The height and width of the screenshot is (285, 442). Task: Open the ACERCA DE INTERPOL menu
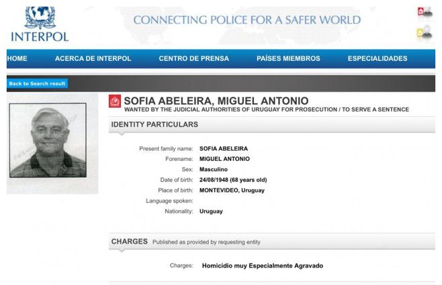click(x=93, y=58)
